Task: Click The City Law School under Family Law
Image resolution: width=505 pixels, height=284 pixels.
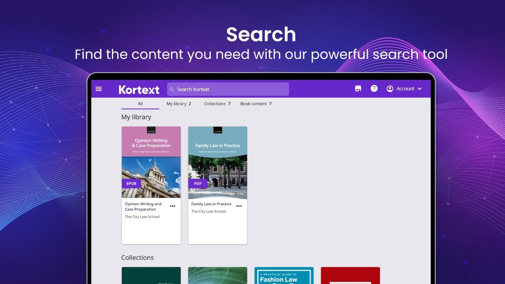Action: pyautogui.click(x=209, y=212)
